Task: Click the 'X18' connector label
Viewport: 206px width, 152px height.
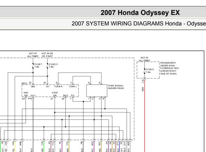Action: pyautogui.click(x=42, y=143)
